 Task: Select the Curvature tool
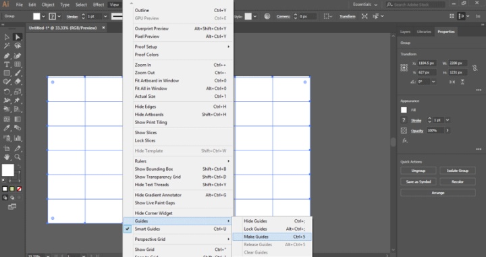(18, 56)
